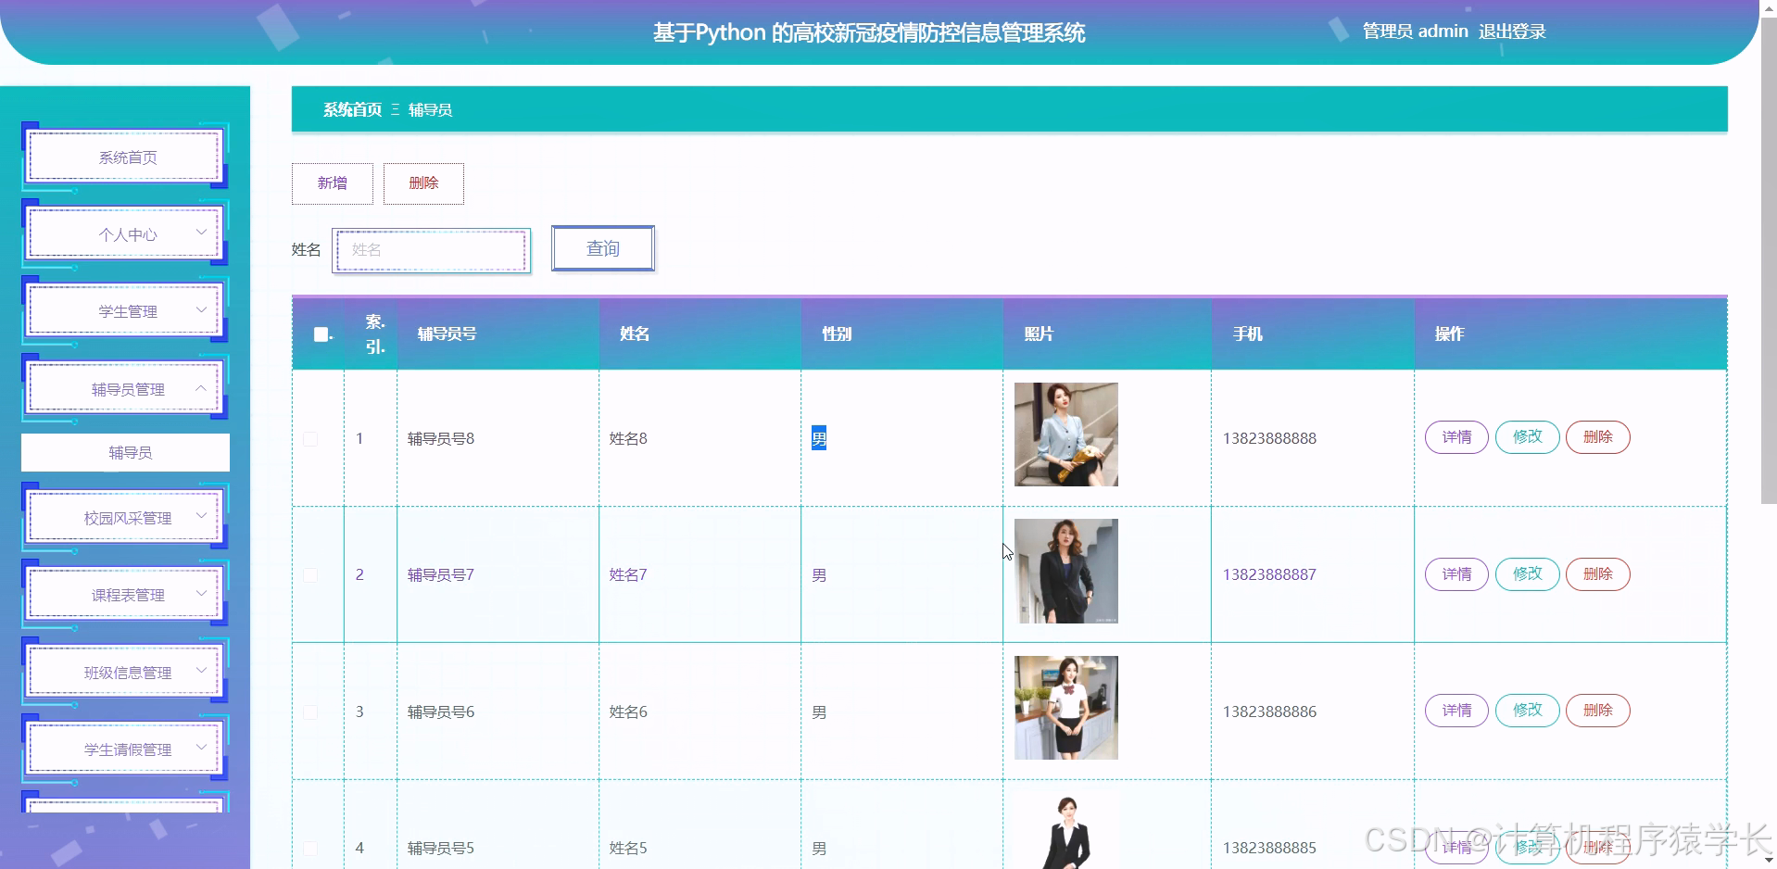Screen dimensions: 1777x869
Task: Check the row checkbox for 辅导员号5
Action: [310, 848]
